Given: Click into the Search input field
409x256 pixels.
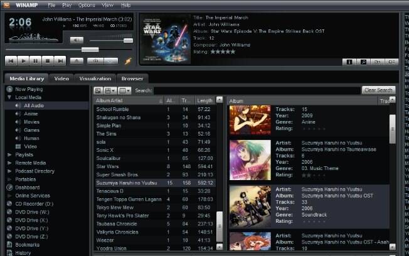Looking at the screenshot, I should (257, 90).
